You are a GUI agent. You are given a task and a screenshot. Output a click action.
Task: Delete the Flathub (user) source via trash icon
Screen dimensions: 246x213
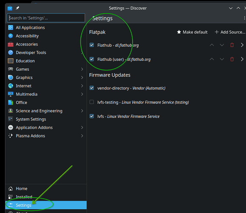click(x=232, y=59)
